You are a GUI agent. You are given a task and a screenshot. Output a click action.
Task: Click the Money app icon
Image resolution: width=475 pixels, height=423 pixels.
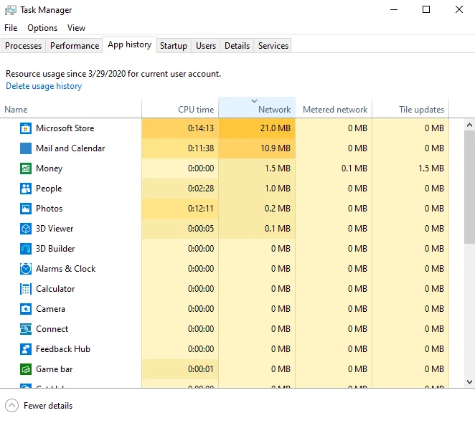pyautogui.click(x=26, y=168)
